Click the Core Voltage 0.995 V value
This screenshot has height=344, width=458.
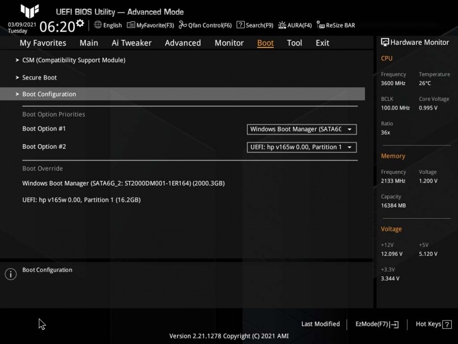(x=428, y=108)
